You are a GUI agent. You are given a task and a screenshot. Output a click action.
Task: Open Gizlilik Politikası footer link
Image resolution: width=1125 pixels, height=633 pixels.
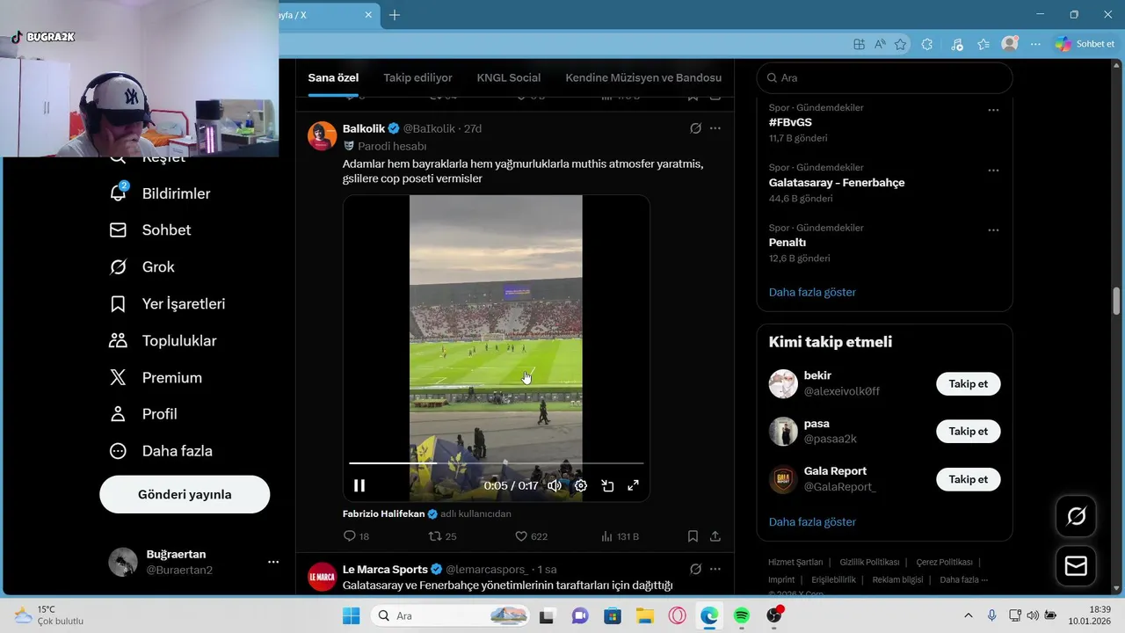coord(869,562)
